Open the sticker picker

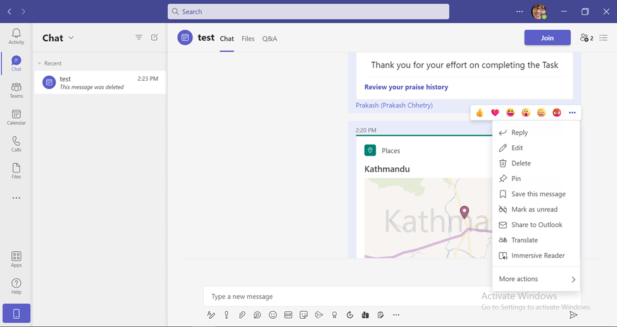pos(303,315)
